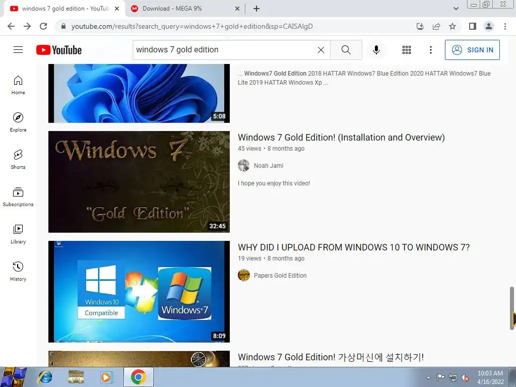Reload the page
Viewport: 516px width, 387px height.
[43, 26]
